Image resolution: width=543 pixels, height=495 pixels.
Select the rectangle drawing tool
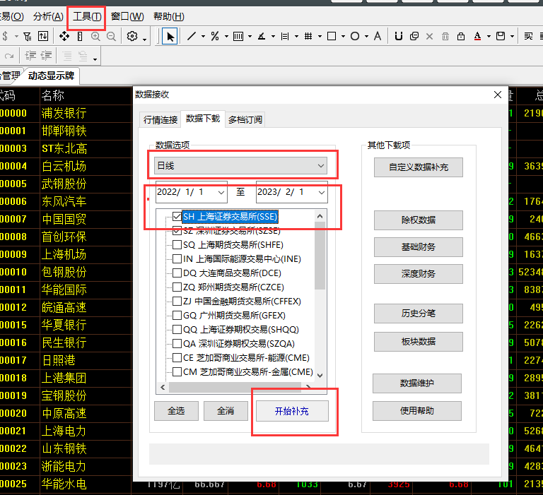point(332,36)
